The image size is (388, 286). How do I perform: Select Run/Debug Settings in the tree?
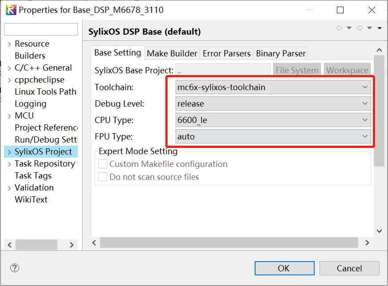pyautogui.click(x=46, y=139)
